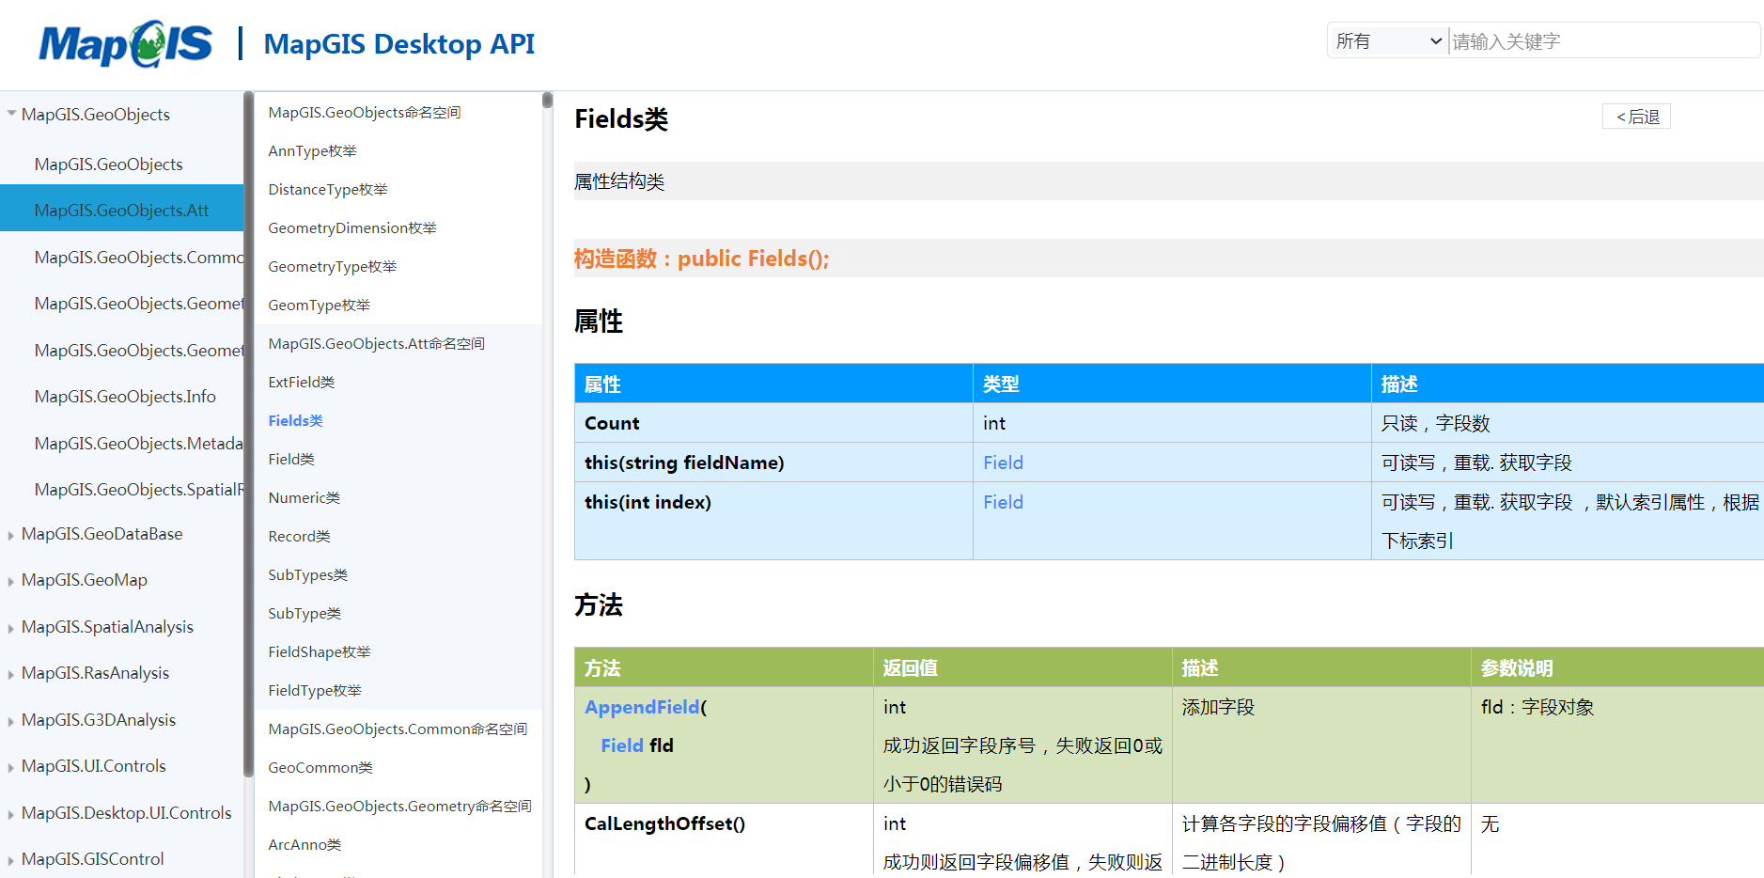Open the 所有 category dropdown
This screenshot has height=878, width=1764.
point(1387,41)
